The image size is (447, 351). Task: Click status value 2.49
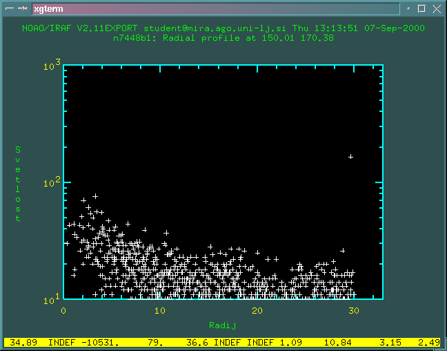429,343
